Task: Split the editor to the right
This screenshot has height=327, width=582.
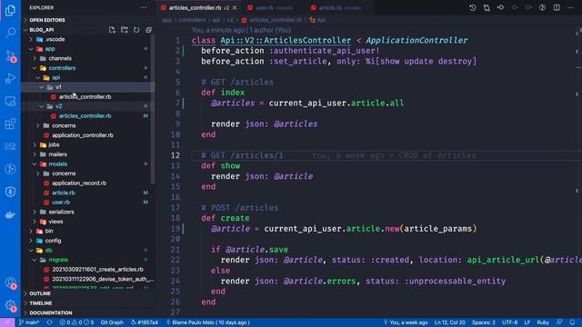Action: pyautogui.click(x=557, y=7)
